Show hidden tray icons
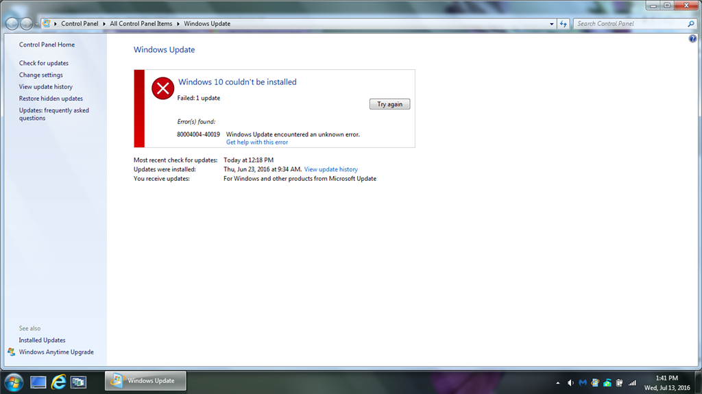 coord(558,383)
